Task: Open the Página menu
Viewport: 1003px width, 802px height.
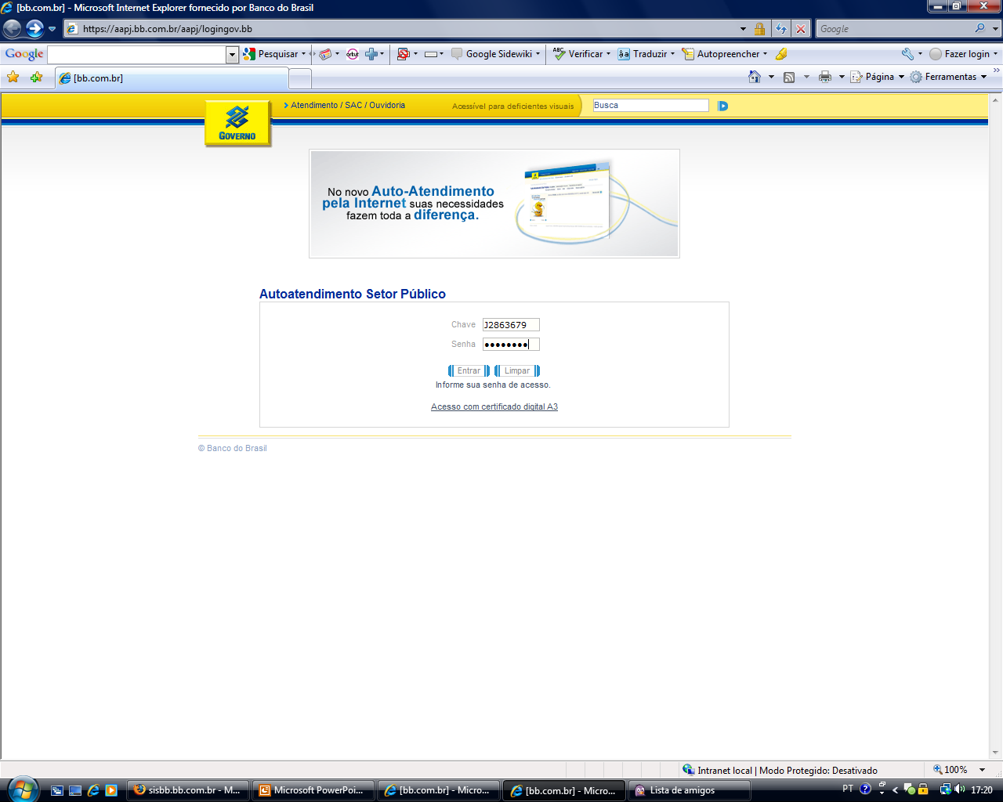Action: pyautogui.click(x=878, y=77)
